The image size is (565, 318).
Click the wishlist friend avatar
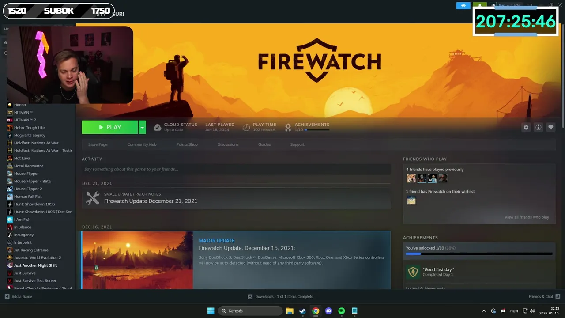[411, 201]
